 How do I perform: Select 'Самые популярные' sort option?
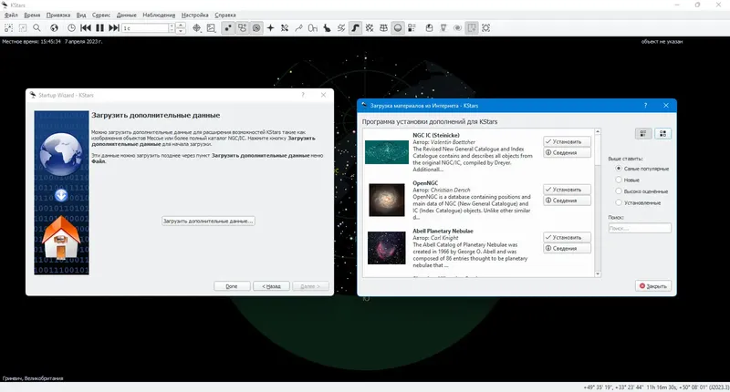pos(642,169)
